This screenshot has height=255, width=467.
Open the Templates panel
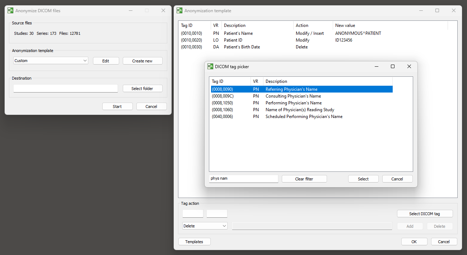tap(194, 241)
